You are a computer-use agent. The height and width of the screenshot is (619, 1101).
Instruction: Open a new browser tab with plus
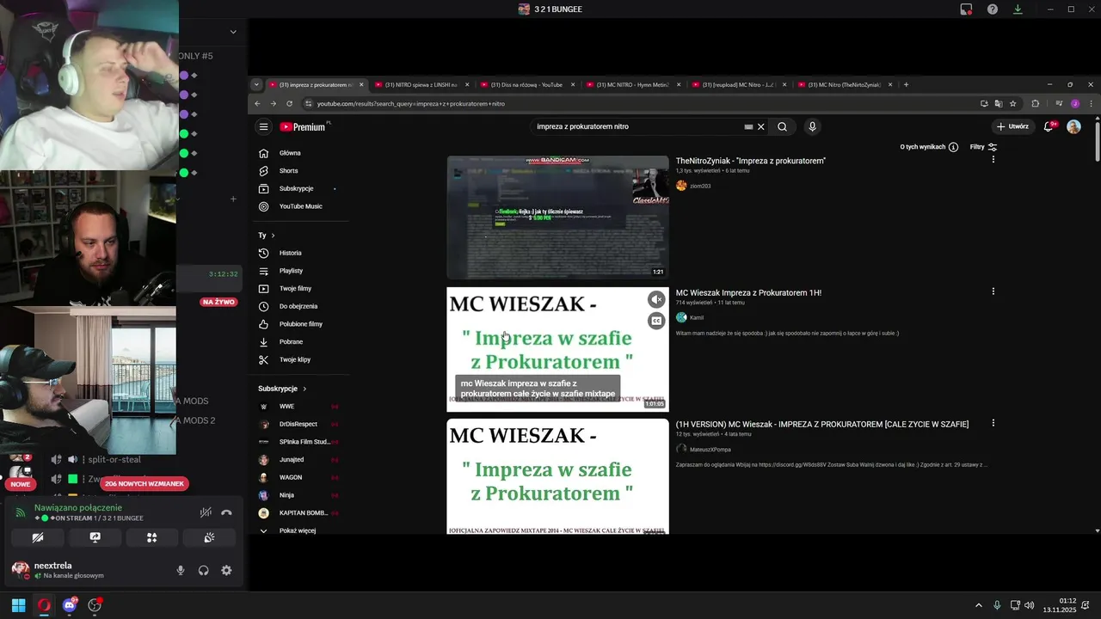tap(906, 84)
